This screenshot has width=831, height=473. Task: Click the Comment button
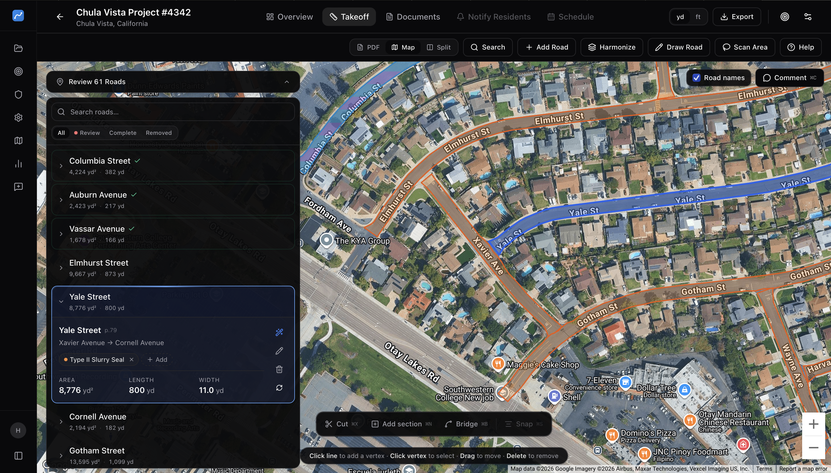(789, 78)
